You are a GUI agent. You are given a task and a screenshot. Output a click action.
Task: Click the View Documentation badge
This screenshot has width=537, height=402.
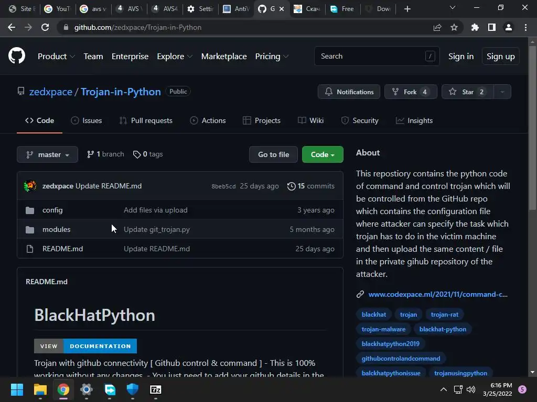point(85,346)
